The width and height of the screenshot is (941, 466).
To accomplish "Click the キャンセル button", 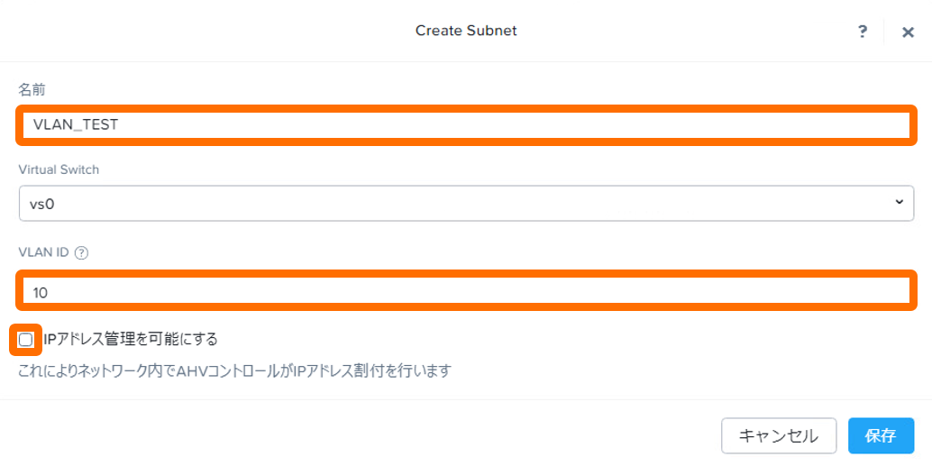I will click(779, 436).
